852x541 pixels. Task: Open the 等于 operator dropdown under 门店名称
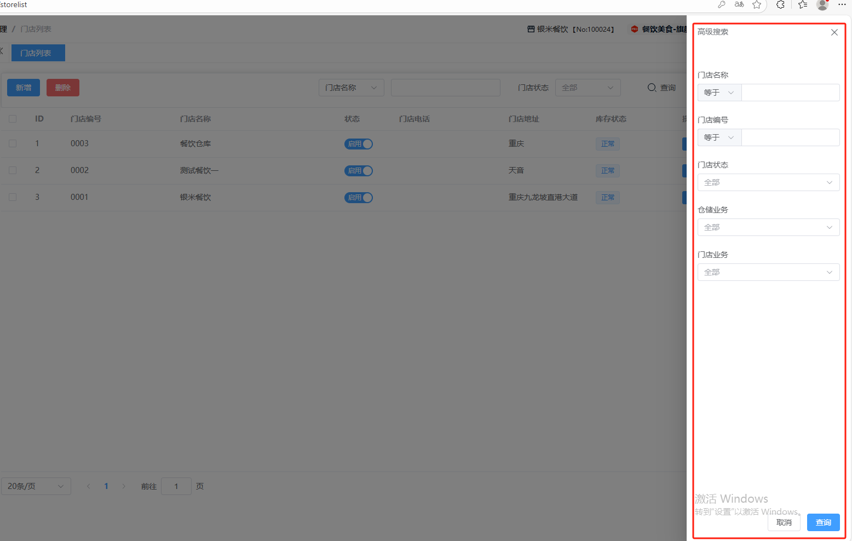[719, 93]
